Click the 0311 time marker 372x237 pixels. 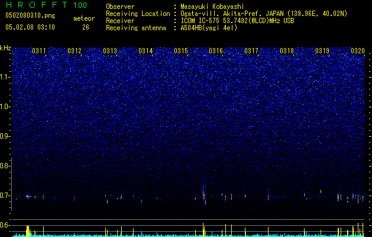pyautogui.click(x=39, y=51)
